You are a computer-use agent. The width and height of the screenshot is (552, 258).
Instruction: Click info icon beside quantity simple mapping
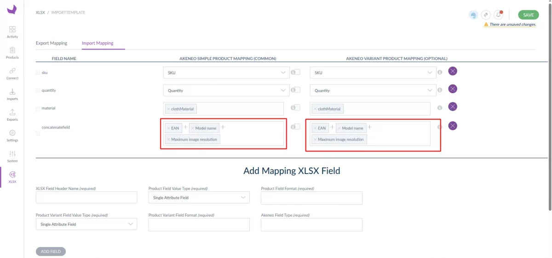coord(293,90)
